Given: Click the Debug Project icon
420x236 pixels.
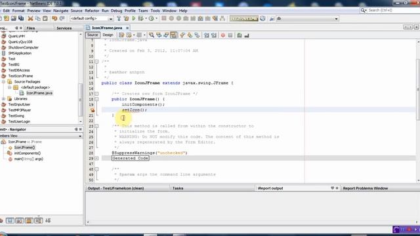Looking at the screenshot, I should [140, 18].
